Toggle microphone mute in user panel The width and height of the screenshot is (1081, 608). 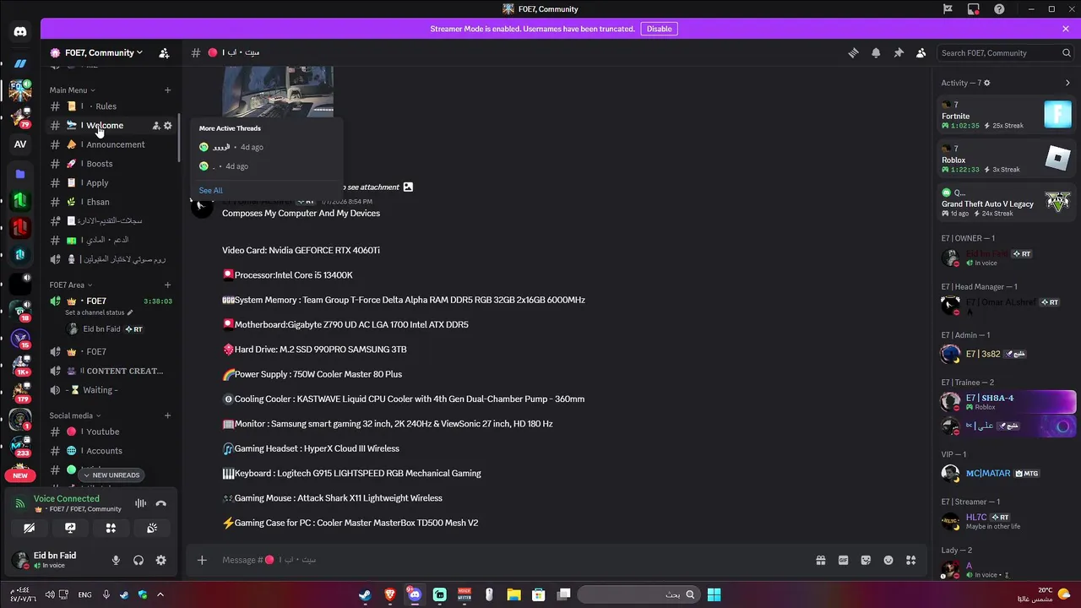116,560
